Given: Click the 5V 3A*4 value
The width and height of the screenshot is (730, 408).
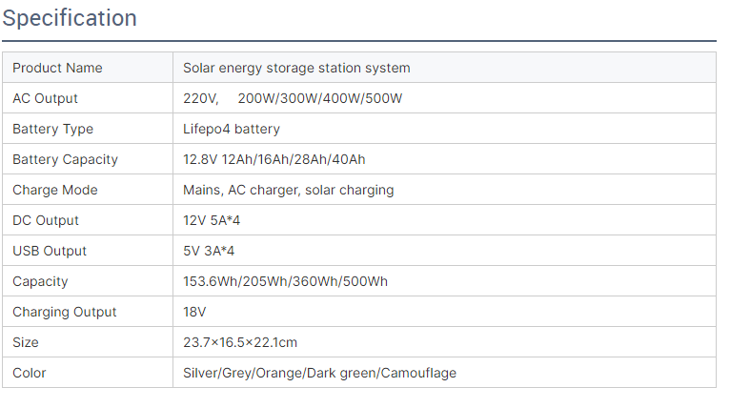Looking at the screenshot, I should pyautogui.click(x=209, y=251).
